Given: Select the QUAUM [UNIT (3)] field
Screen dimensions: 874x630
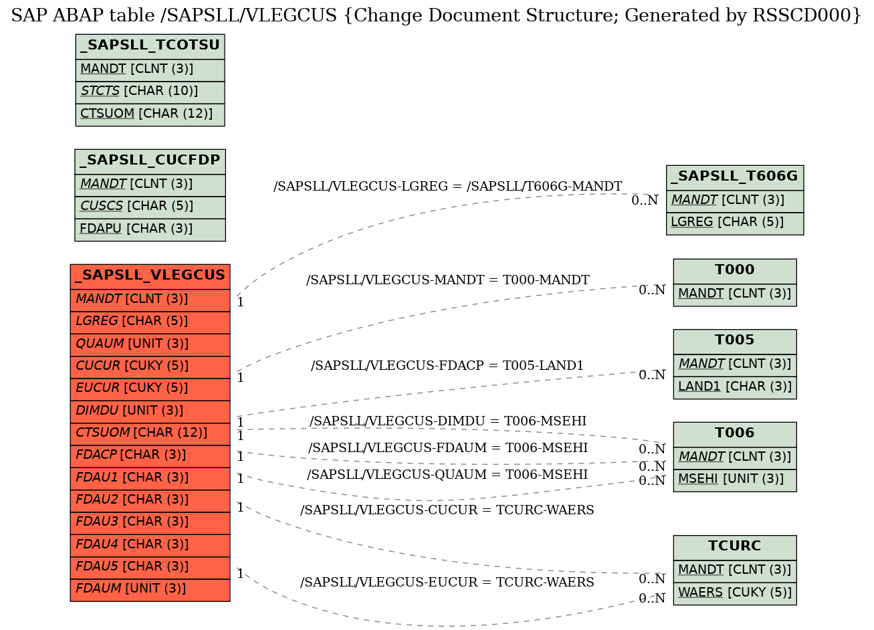Looking at the screenshot, I should tap(150, 344).
